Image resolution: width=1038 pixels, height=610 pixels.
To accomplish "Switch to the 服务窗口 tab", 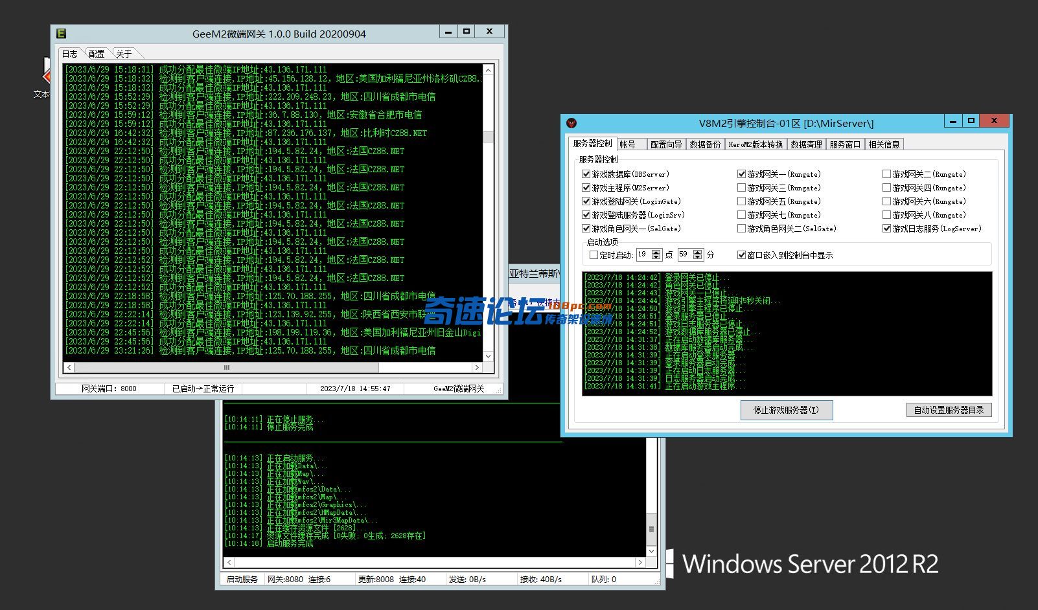I will [845, 144].
